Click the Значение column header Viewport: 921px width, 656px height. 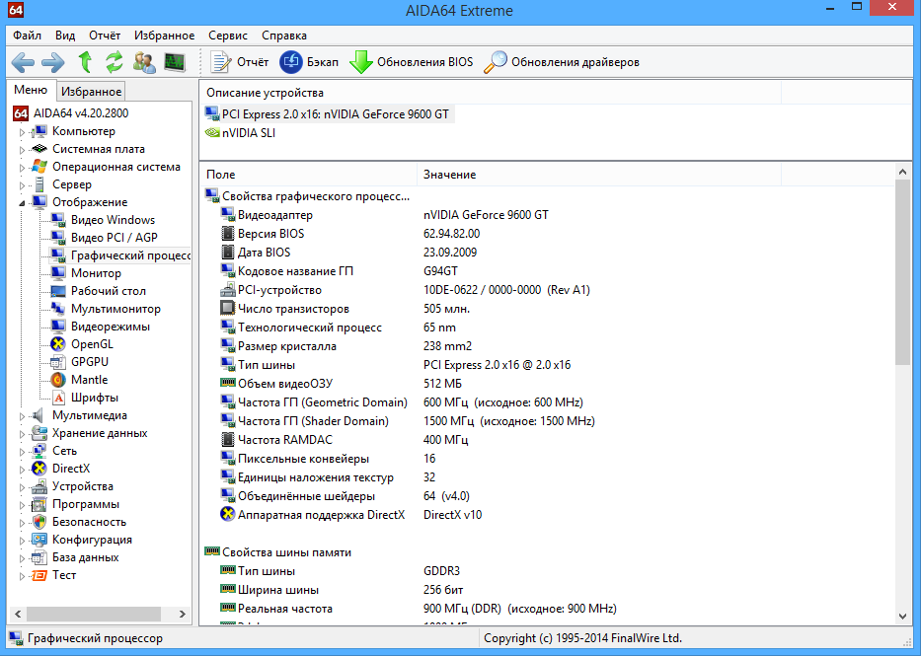450,175
